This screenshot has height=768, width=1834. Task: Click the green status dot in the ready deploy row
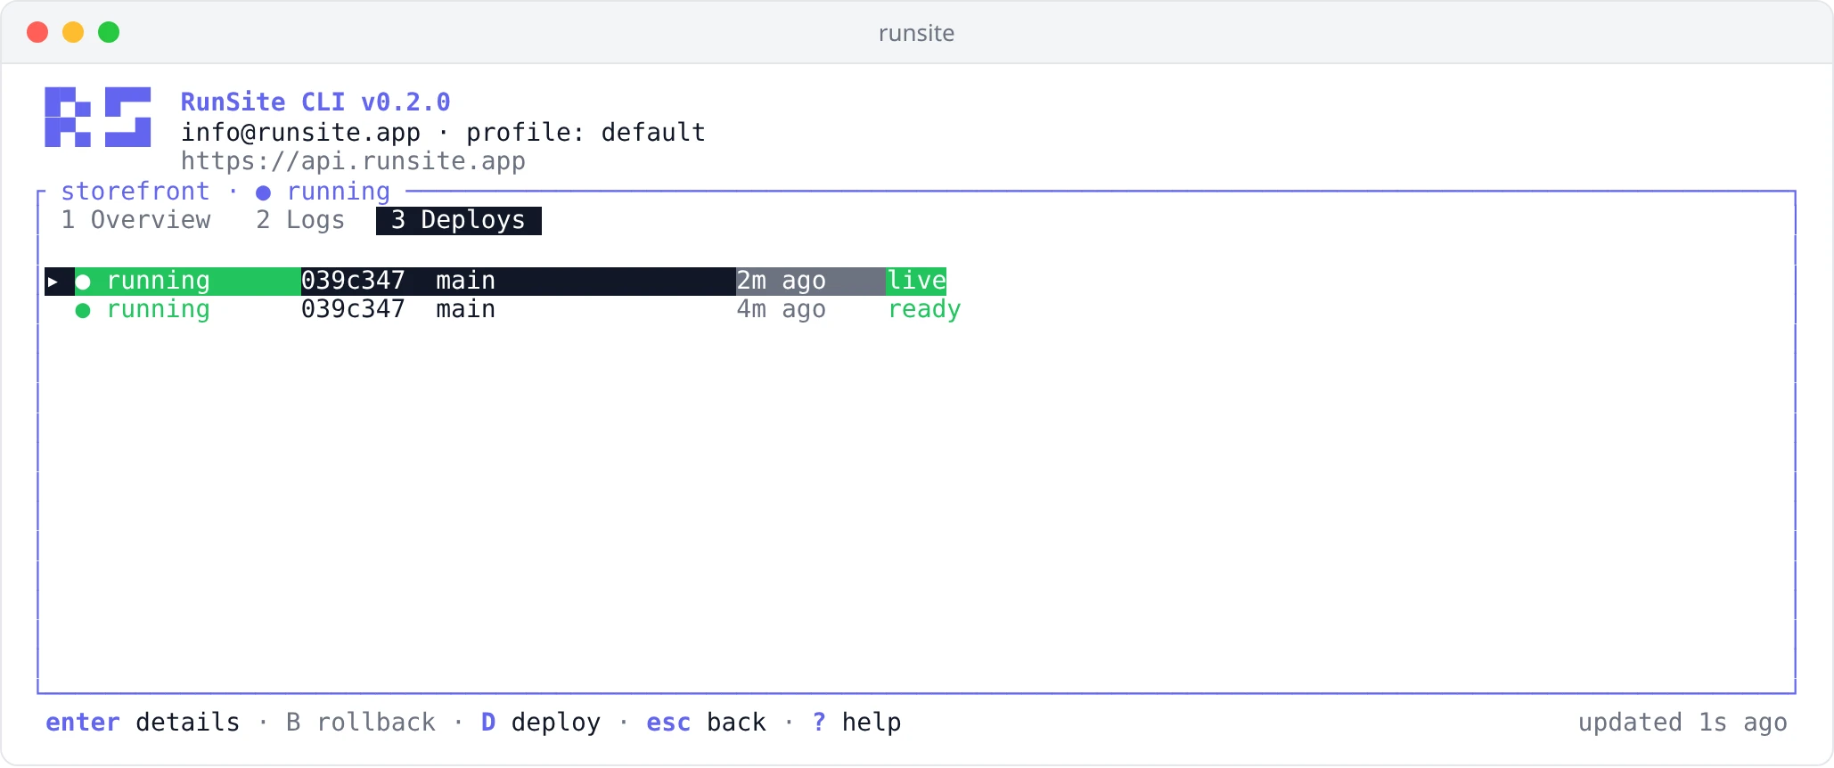coord(83,311)
